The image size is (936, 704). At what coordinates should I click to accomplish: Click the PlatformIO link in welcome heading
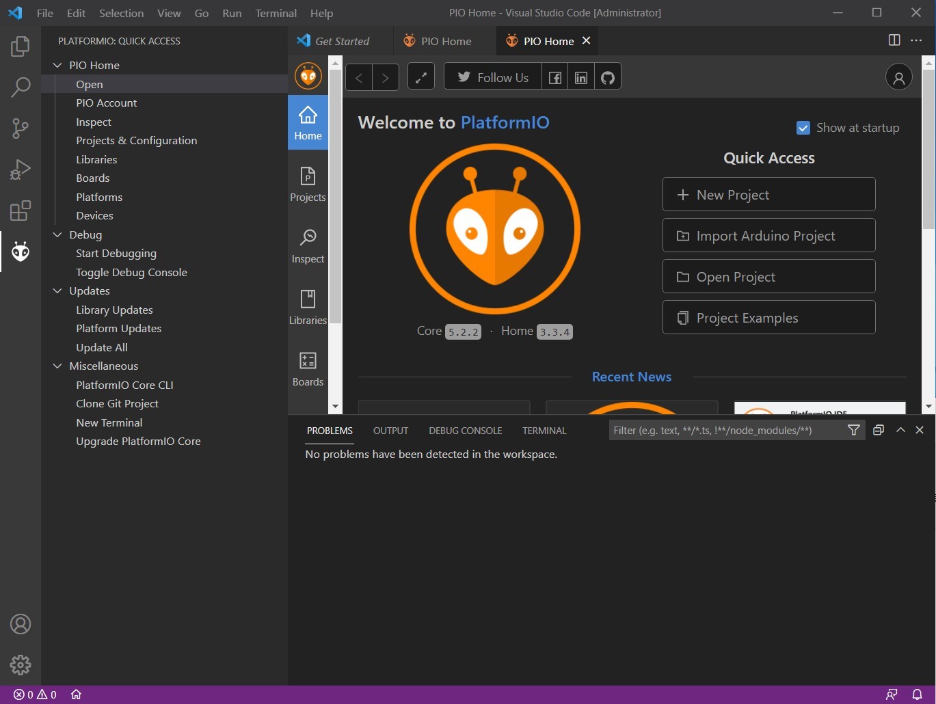click(x=505, y=122)
